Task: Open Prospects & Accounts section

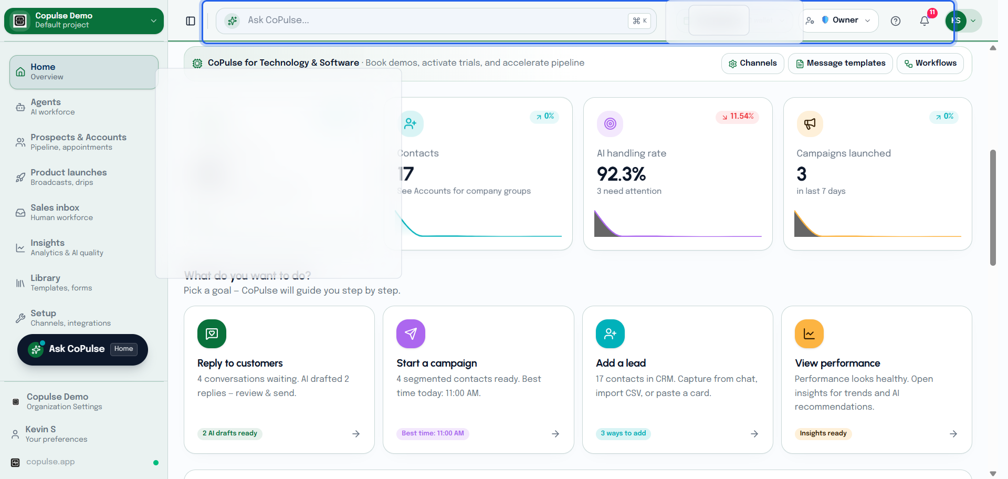Action: (x=84, y=142)
